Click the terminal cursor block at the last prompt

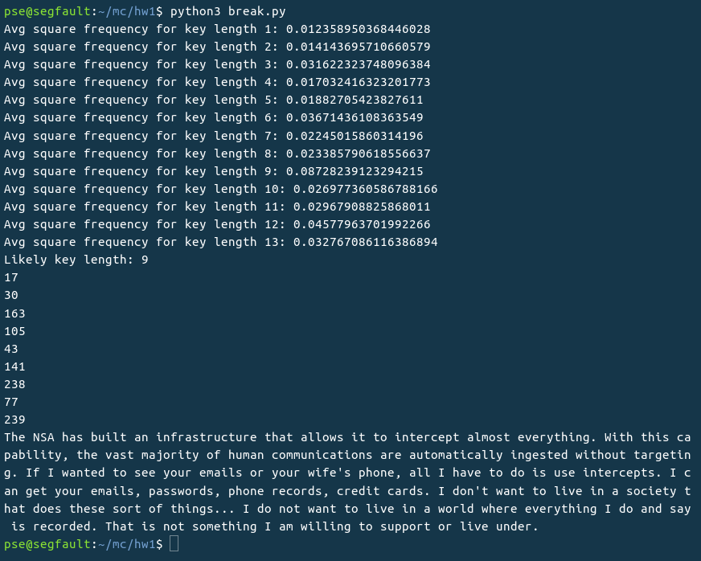(x=174, y=544)
